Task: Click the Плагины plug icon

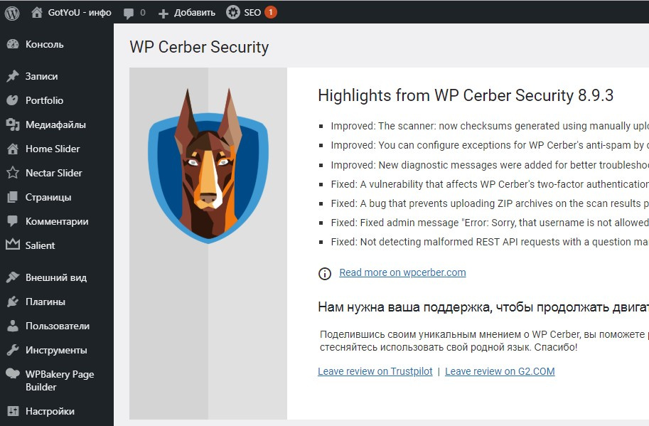Action: point(13,302)
